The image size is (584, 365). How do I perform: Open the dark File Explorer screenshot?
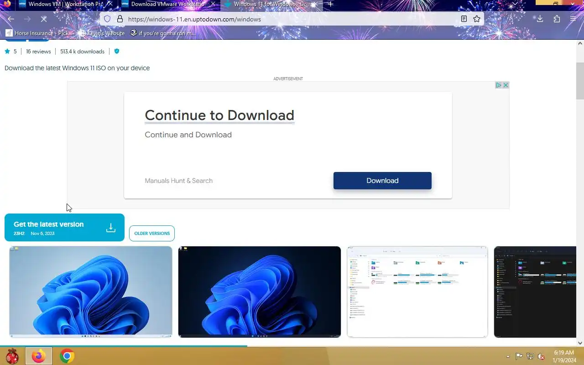535,292
